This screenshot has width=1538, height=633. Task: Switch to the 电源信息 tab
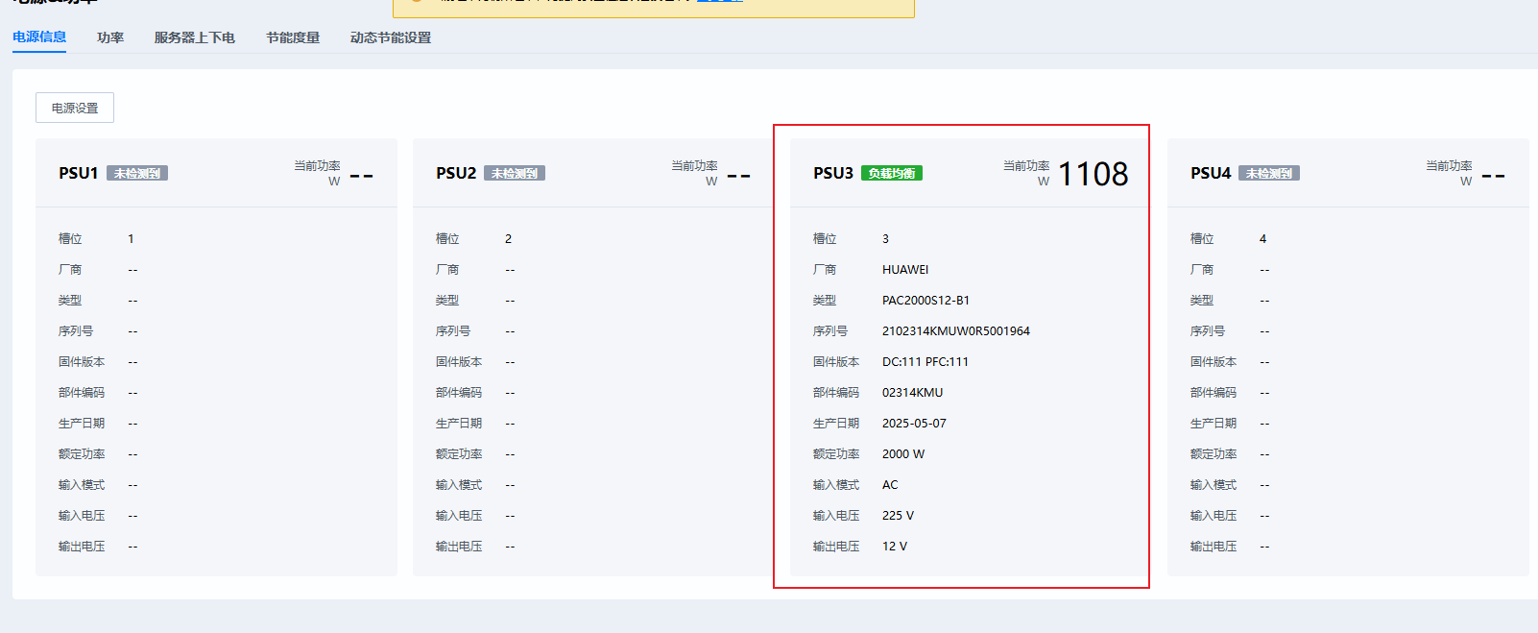pos(39,37)
